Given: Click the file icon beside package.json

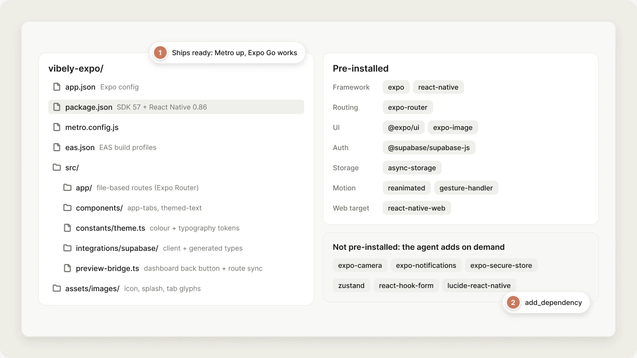Looking at the screenshot, I should click(x=57, y=107).
